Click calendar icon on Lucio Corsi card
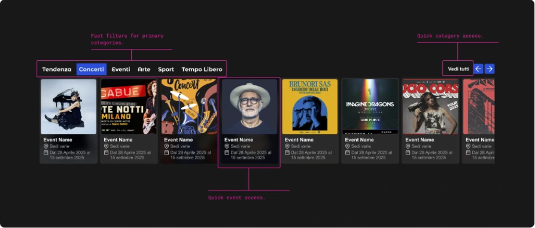 tap(408, 152)
